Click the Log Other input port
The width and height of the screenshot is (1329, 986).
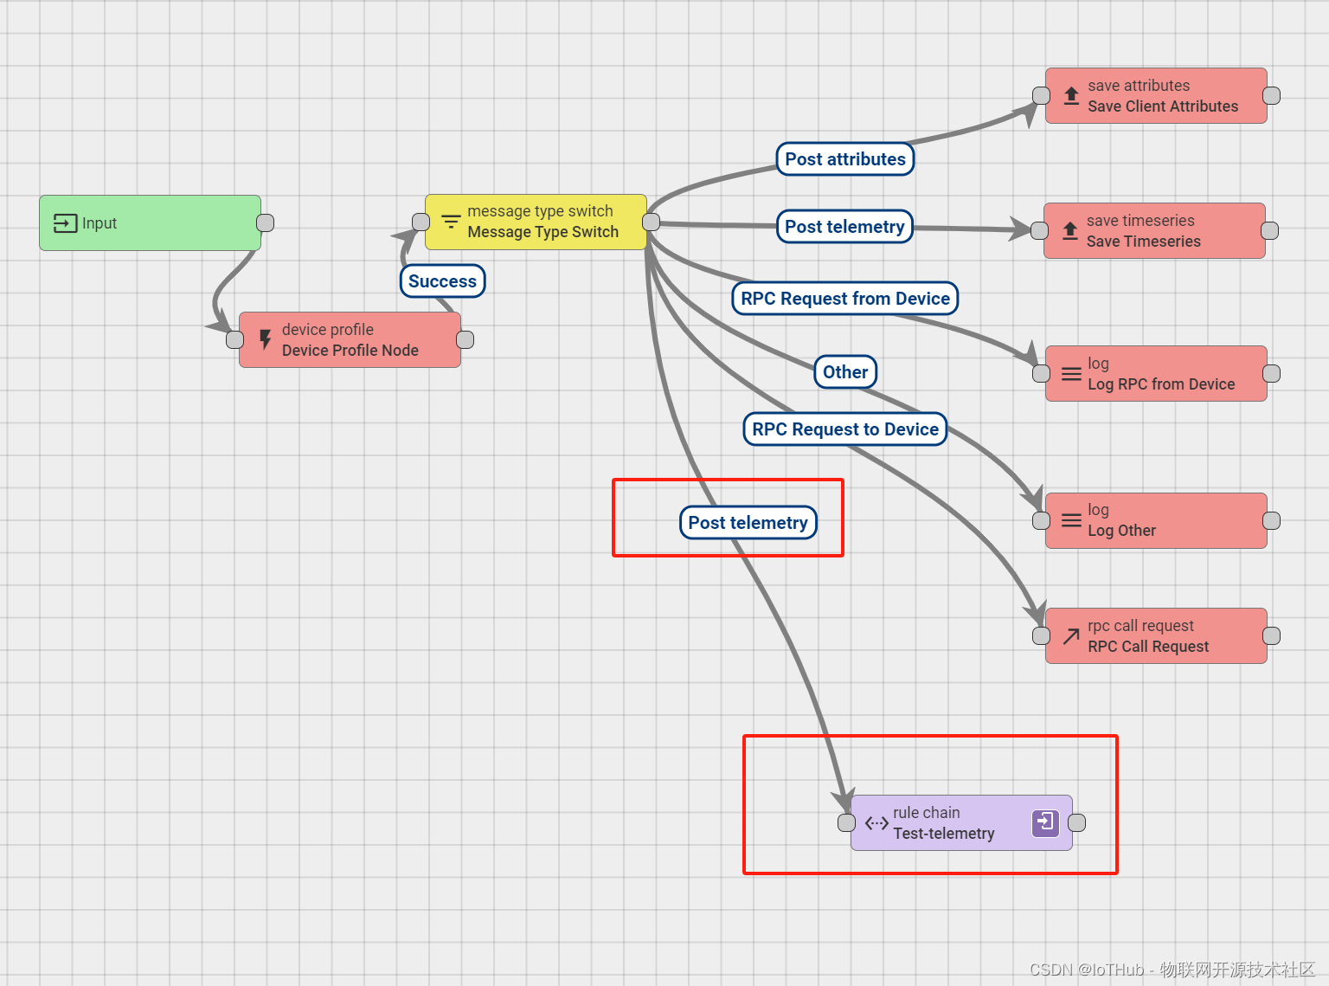(1041, 520)
